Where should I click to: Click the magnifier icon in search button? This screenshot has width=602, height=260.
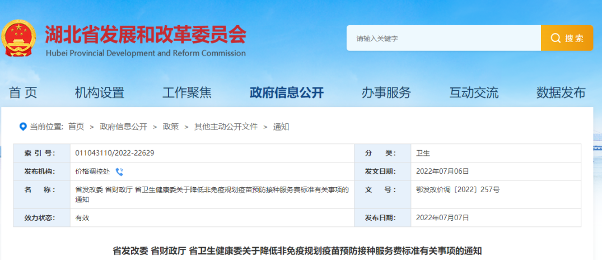(x=556, y=38)
